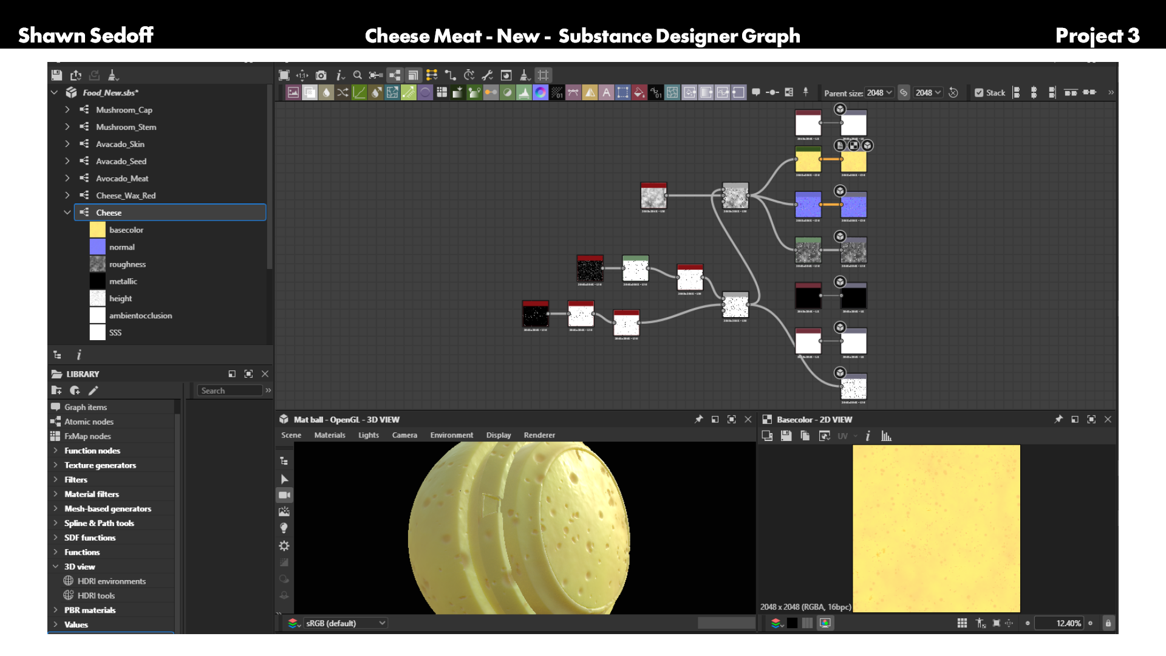The width and height of the screenshot is (1166, 656).
Task: Open the Parent size height dropdown
Action: click(928, 93)
